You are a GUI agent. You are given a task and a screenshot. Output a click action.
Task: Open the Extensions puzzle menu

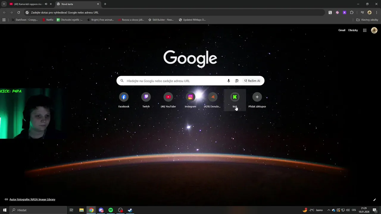click(x=352, y=12)
